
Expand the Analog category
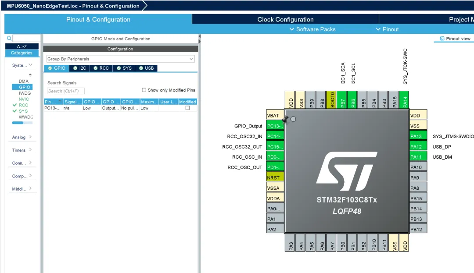coord(22,137)
